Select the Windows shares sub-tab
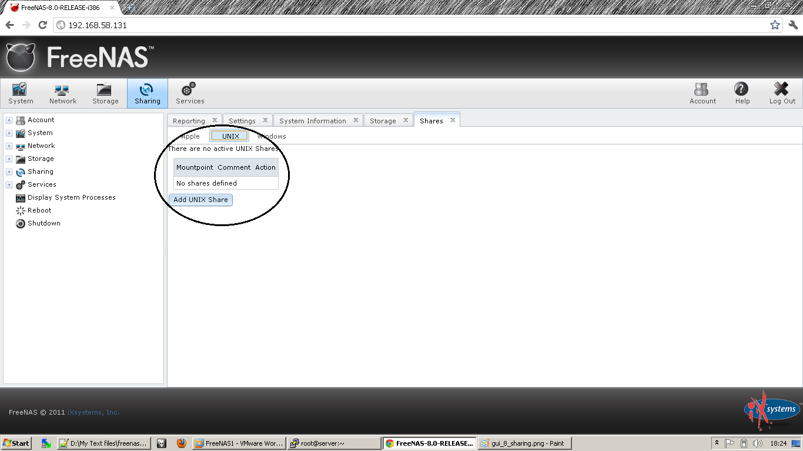The width and height of the screenshot is (803, 451). (x=272, y=136)
